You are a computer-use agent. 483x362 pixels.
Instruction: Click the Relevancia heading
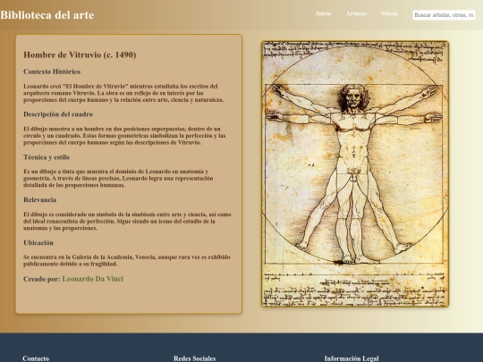click(39, 200)
